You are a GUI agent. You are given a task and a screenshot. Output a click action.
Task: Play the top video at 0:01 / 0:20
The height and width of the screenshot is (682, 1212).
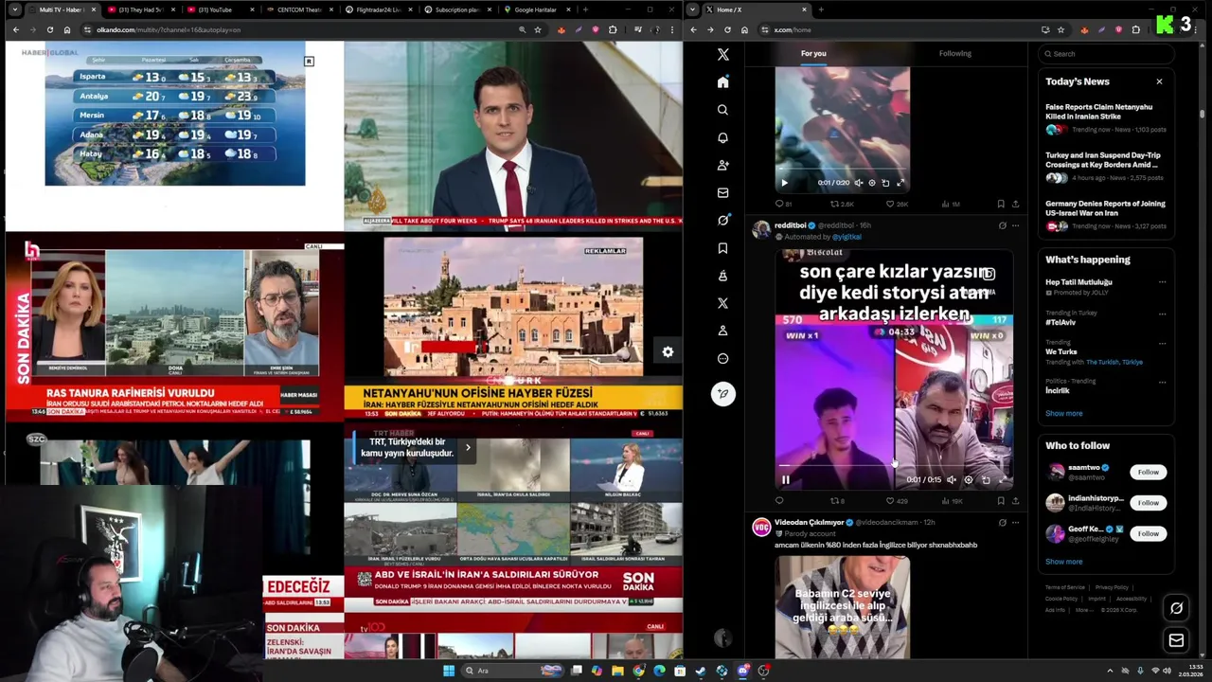[x=784, y=183]
